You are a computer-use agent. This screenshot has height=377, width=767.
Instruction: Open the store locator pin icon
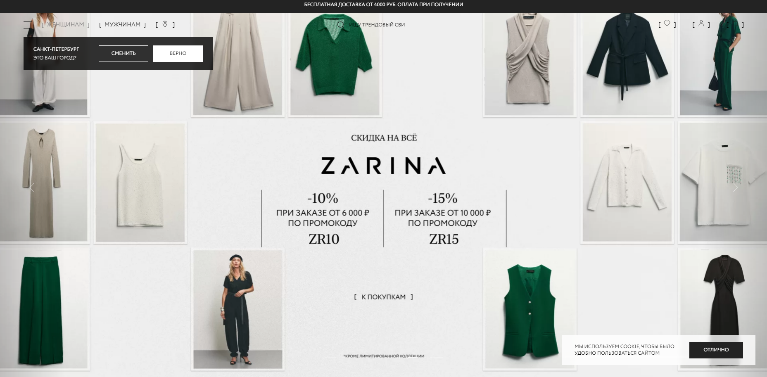[165, 24]
